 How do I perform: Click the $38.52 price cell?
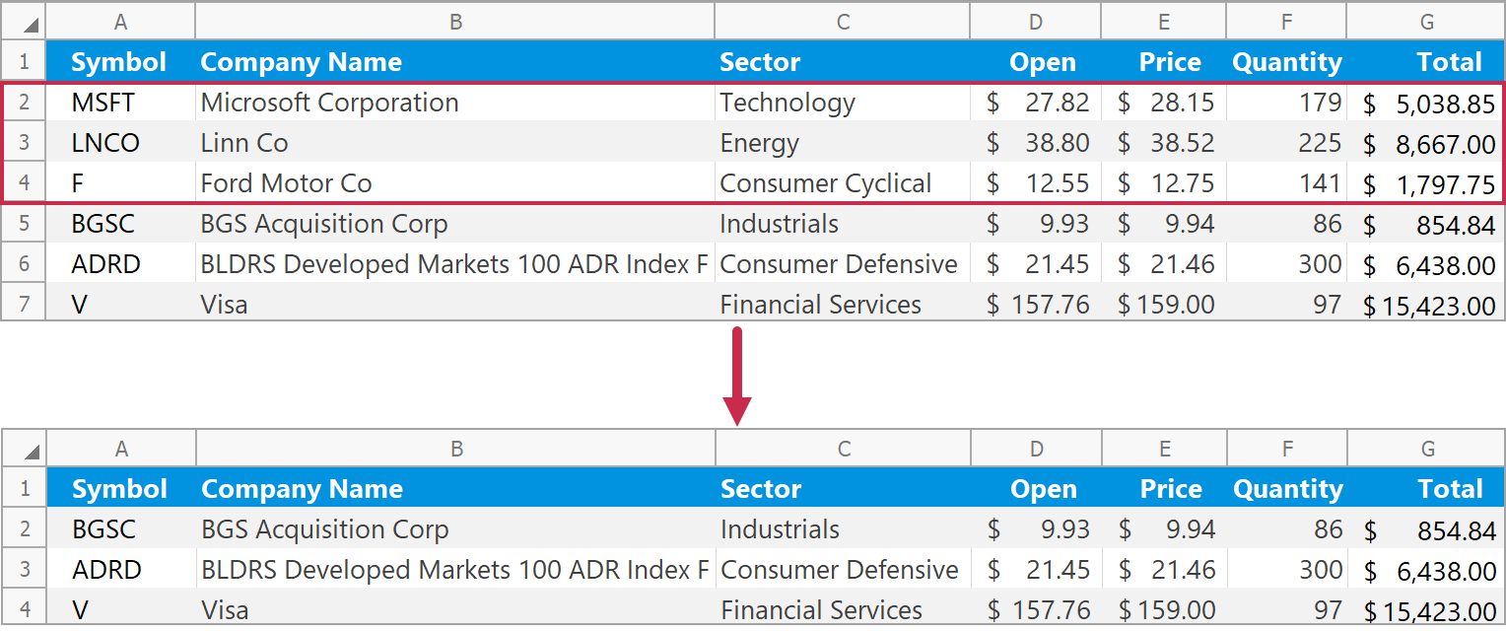coord(1165,143)
